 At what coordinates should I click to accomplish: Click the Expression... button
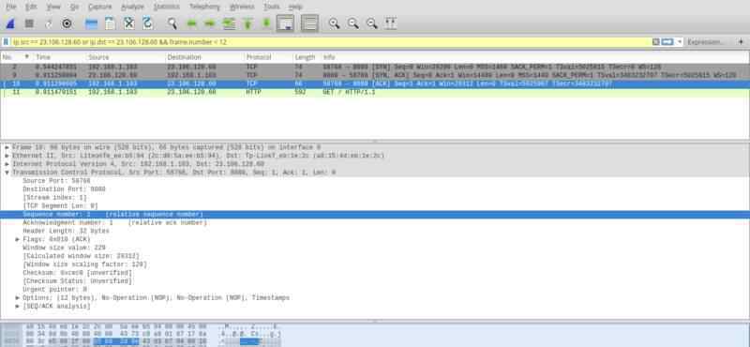pos(706,42)
